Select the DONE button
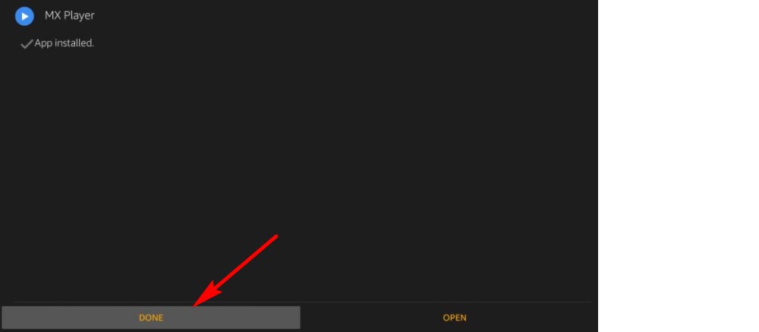Screen dimensions: 759x332 tap(151, 318)
